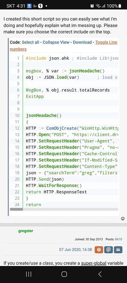Collapse View of the code block

[56, 42]
